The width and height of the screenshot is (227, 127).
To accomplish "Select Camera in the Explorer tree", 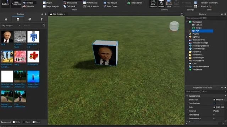I will (x=199, y=25).
